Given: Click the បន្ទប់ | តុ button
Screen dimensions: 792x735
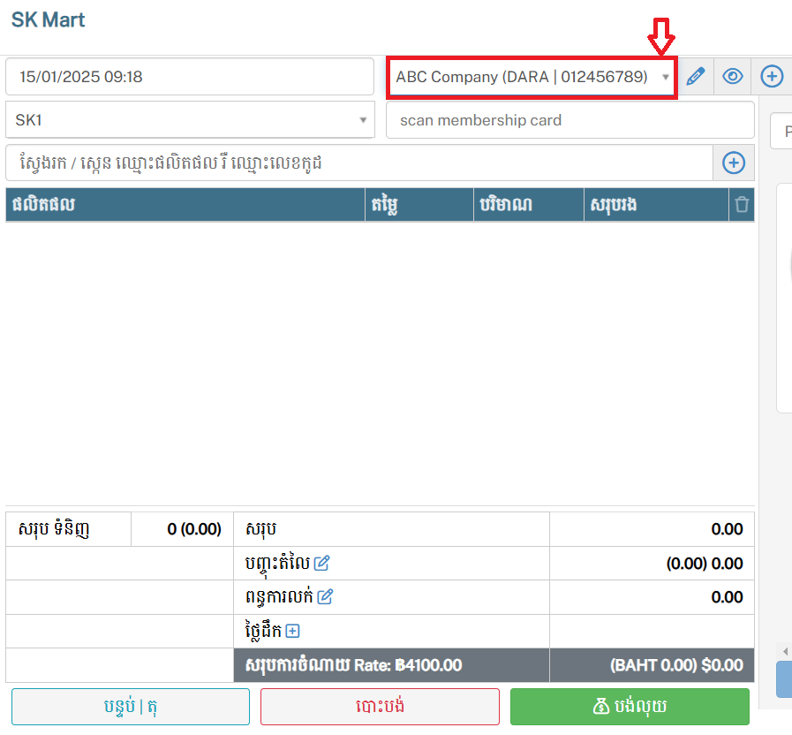Looking at the screenshot, I should [x=131, y=707].
